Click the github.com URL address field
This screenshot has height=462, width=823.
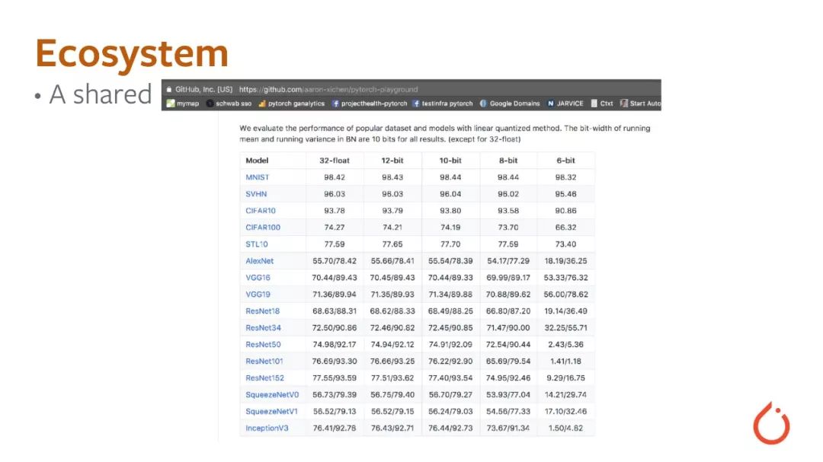tap(328, 89)
